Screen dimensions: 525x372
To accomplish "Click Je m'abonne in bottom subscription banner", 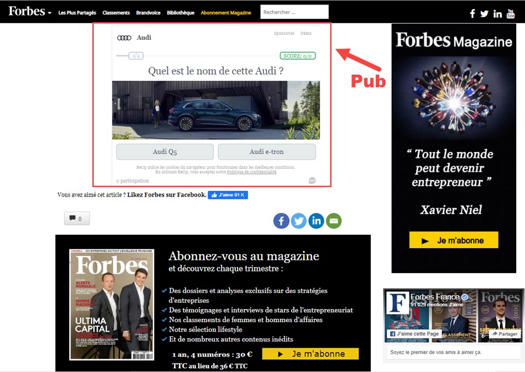I will coord(311,354).
